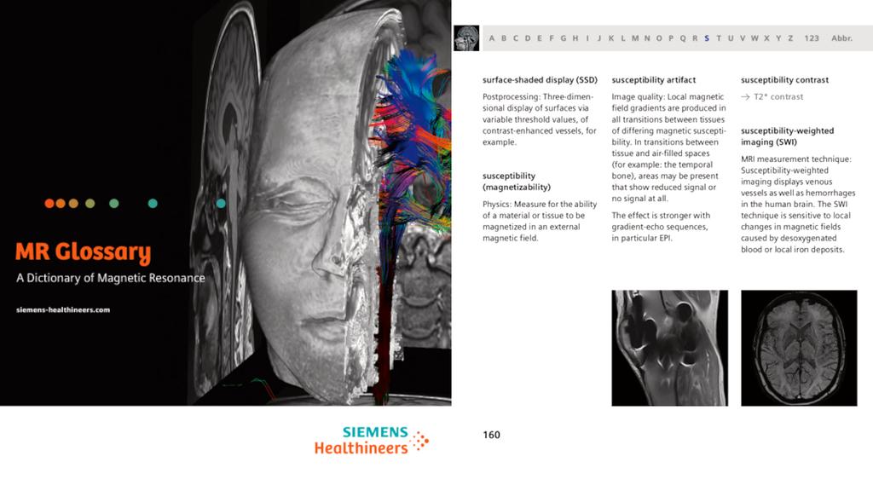Image resolution: width=873 pixels, height=491 pixels.
Task: Select letter M in the alphabet bar
Action: pyautogui.click(x=635, y=38)
